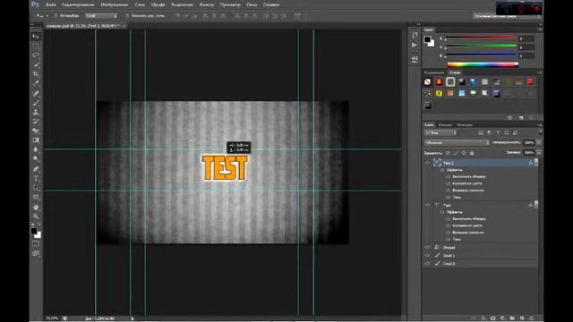Select the Crop tool
Image resolution: width=573 pixels, height=322 pixels.
point(36,74)
